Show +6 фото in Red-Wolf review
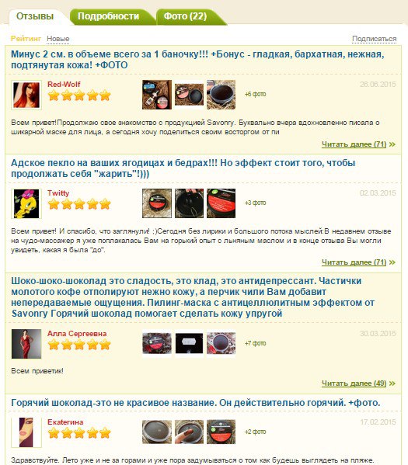 tap(256, 94)
